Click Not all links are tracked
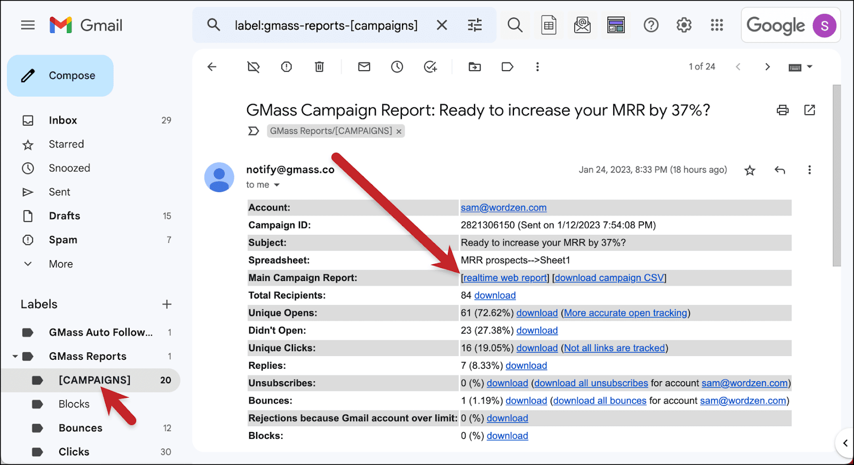 click(x=614, y=348)
